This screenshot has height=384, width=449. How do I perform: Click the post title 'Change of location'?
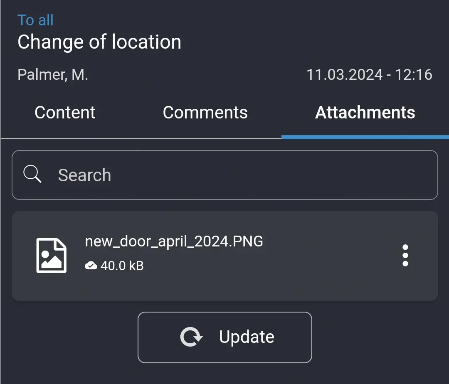coord(99,42)
